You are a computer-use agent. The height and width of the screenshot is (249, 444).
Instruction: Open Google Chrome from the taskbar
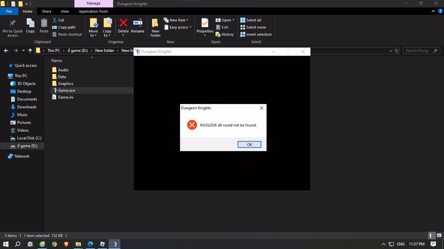pos(54,244)
